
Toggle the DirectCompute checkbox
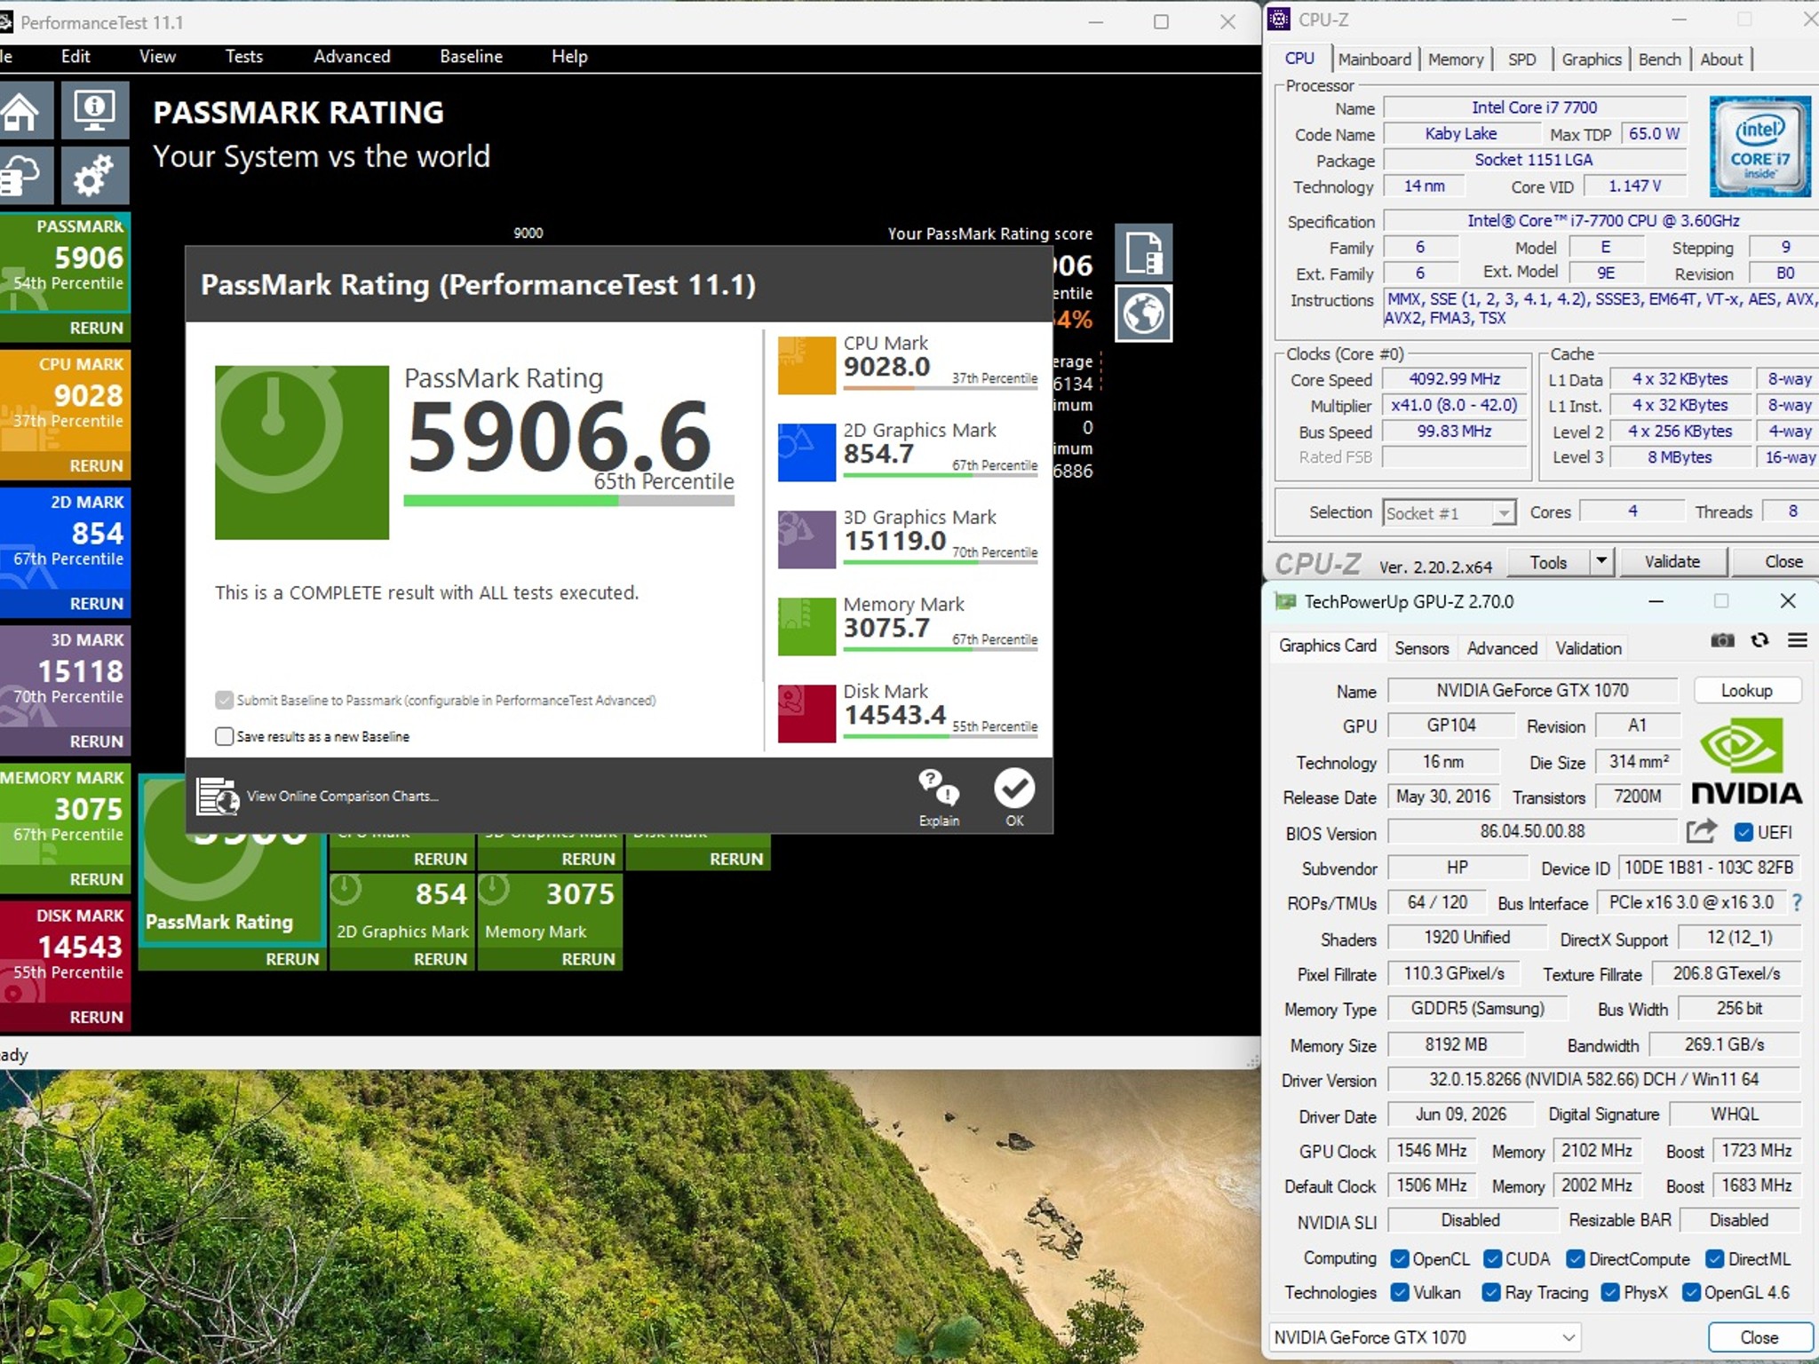[x=1576, y=1258]
